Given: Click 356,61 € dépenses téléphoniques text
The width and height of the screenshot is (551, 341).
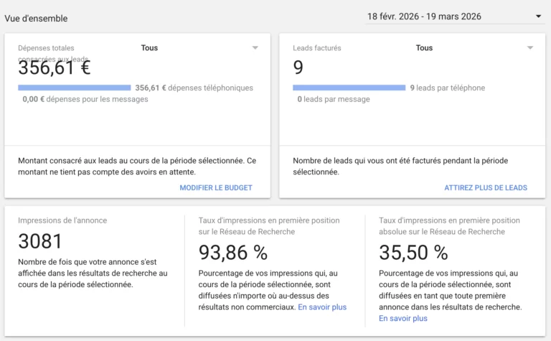Looking at the screenshot, I should (194, 88).
